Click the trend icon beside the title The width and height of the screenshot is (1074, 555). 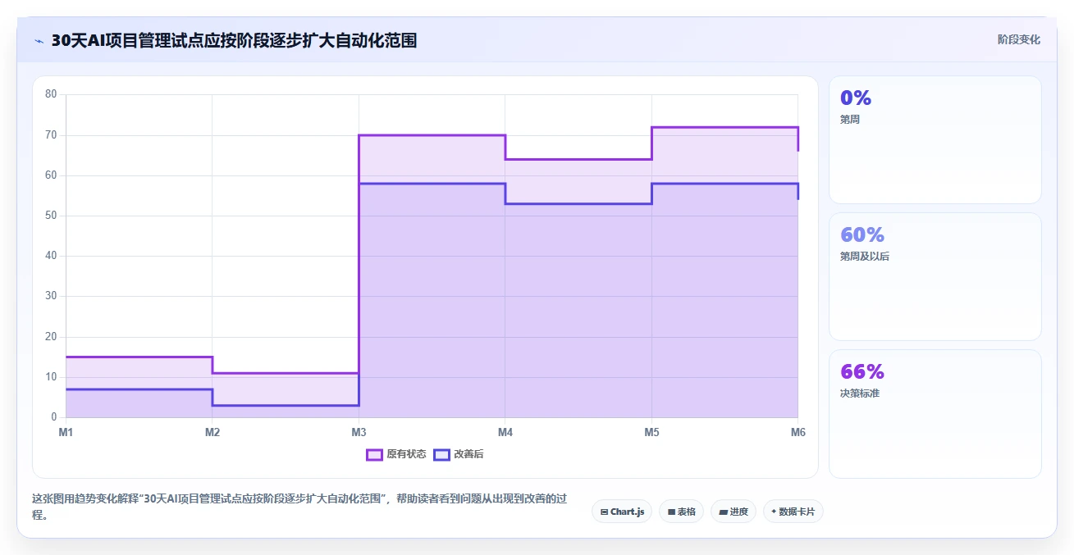point(39,41)
